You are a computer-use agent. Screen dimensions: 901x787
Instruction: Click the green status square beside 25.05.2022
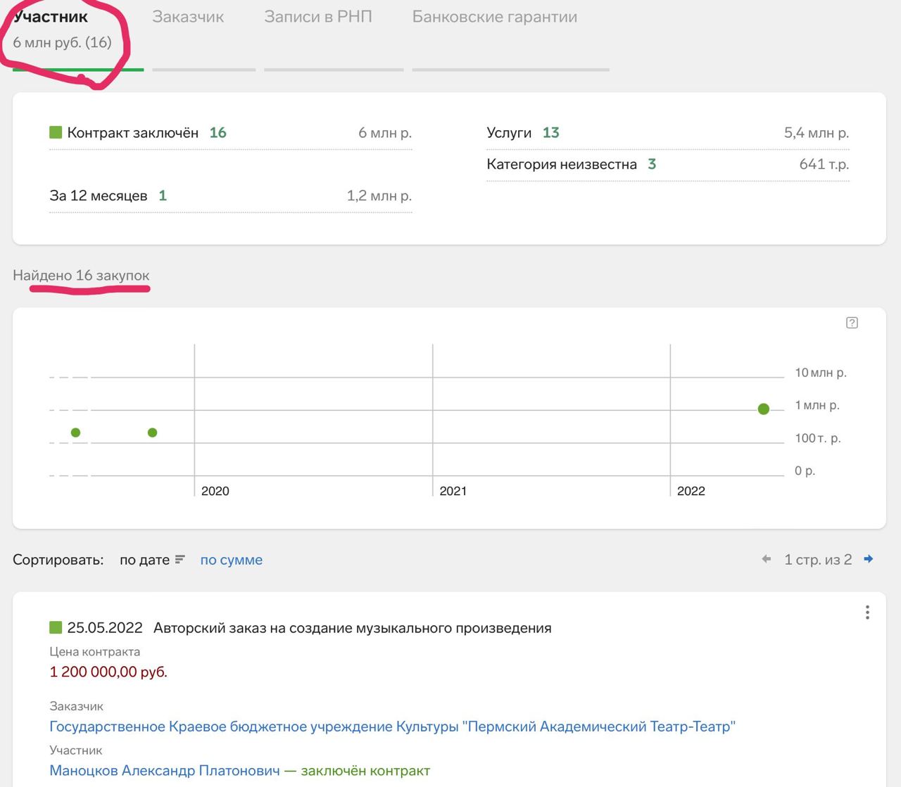56,627
